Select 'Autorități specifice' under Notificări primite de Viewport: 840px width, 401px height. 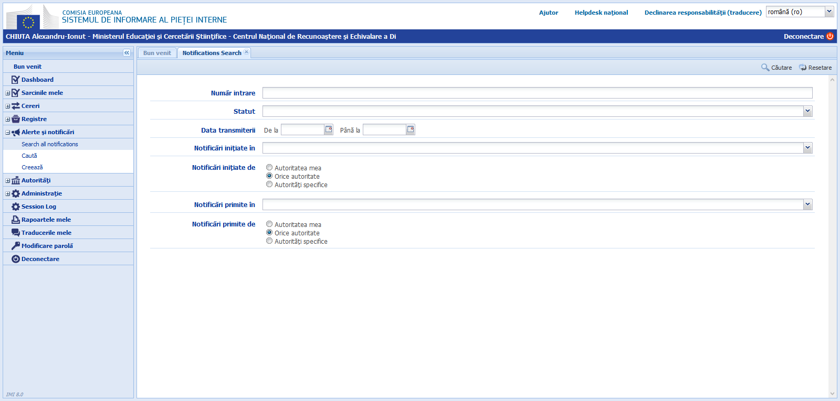pyautogui.click(x=269, y=241)
